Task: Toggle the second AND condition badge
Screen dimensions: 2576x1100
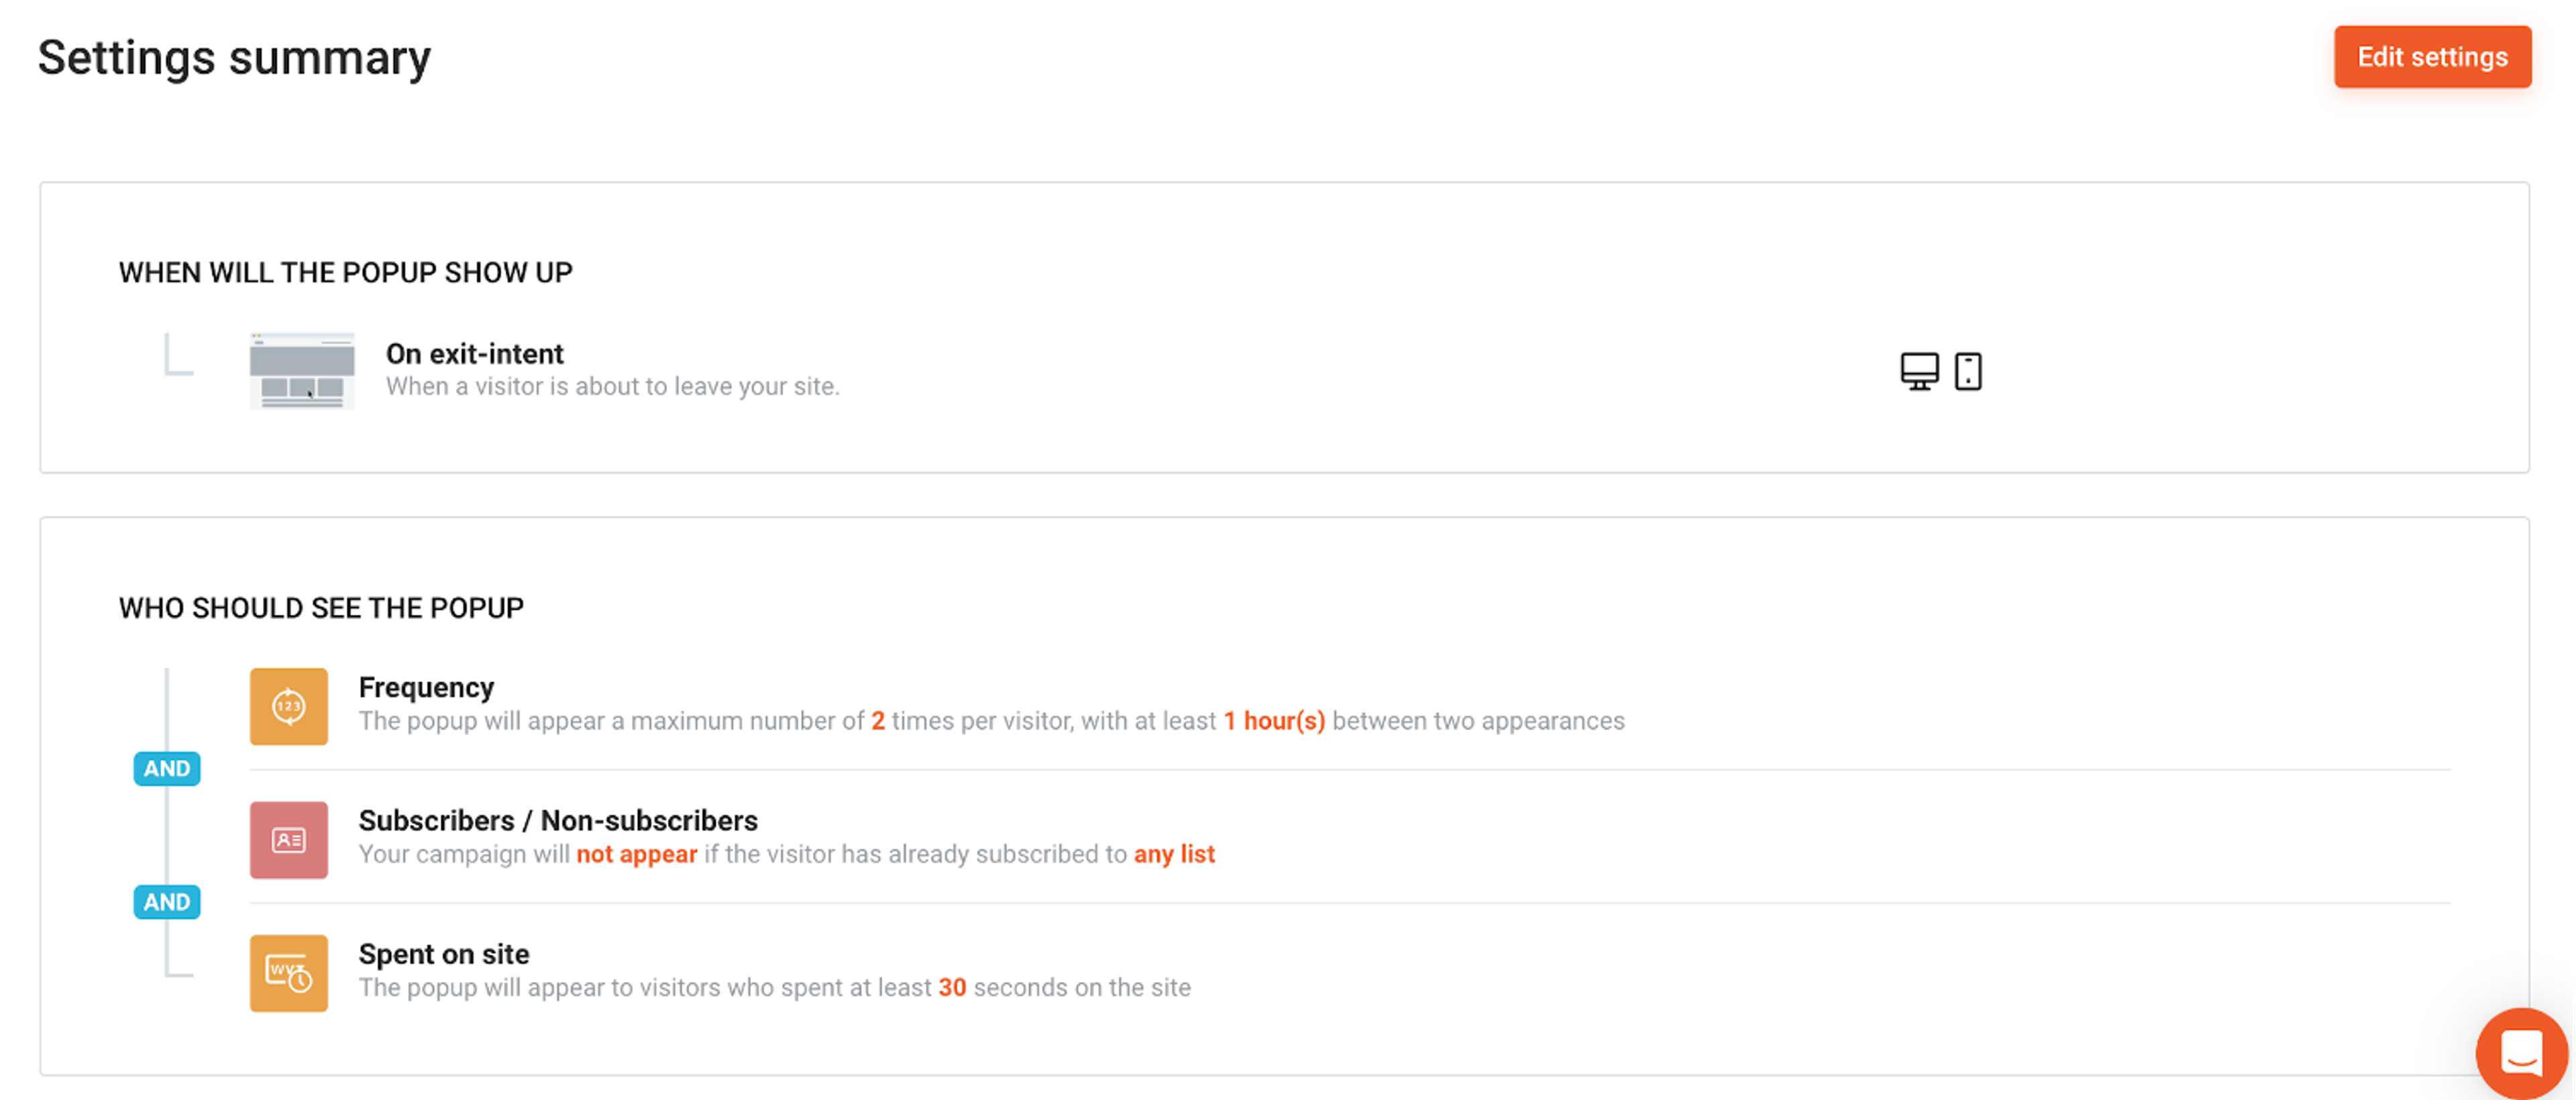Action: (166, 902)
